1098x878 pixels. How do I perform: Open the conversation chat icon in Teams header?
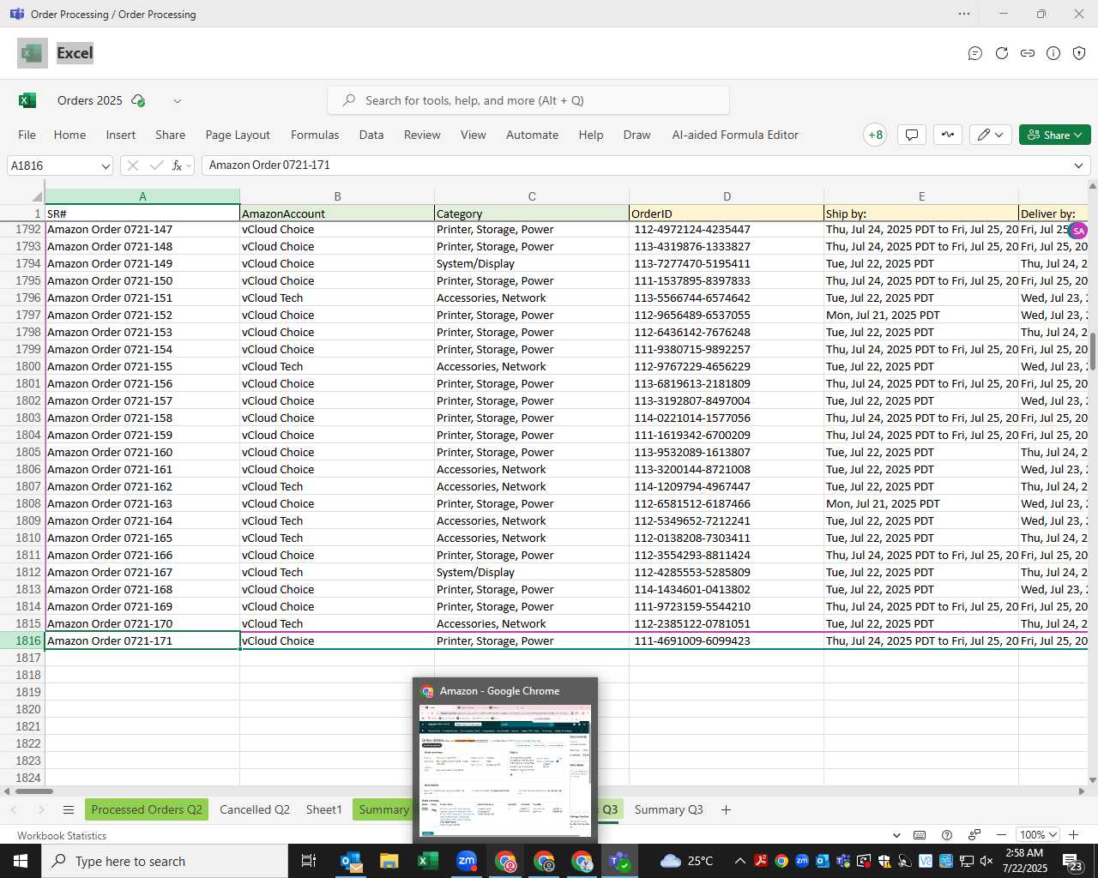click(974, 53)
